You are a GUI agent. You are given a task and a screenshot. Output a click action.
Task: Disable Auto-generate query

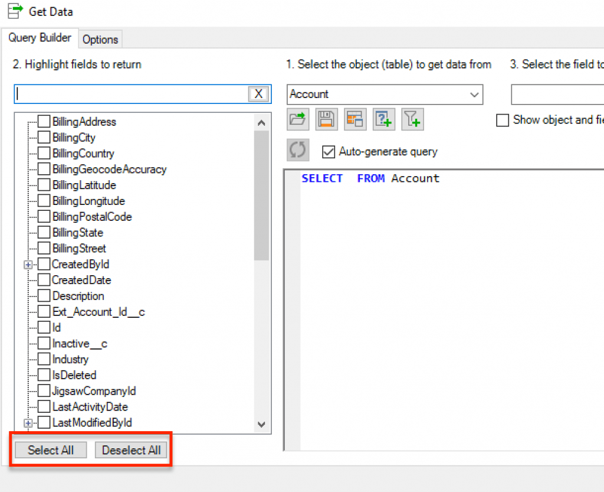329,151
